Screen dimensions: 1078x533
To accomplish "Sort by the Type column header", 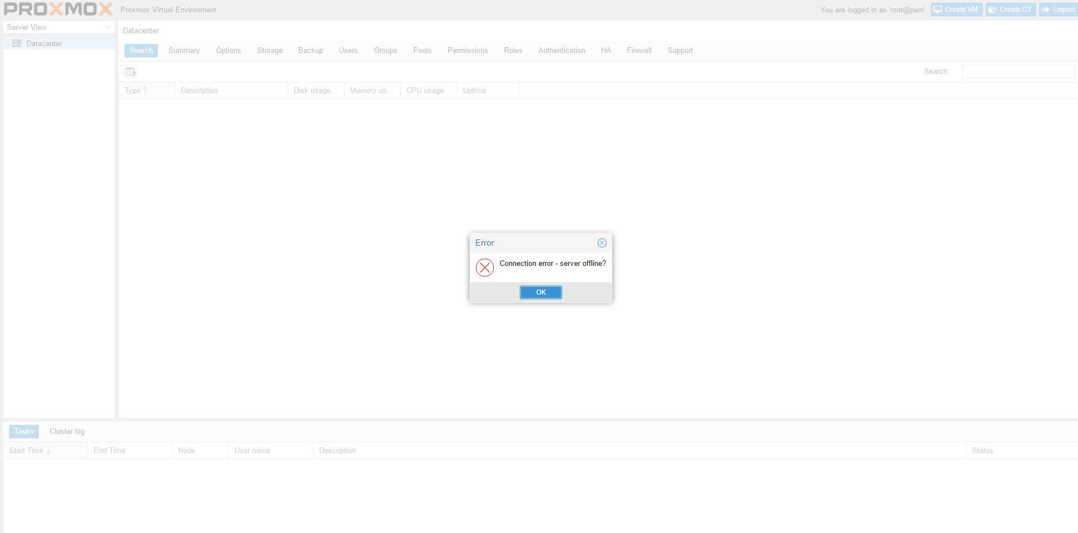I will tap(136, 90).
